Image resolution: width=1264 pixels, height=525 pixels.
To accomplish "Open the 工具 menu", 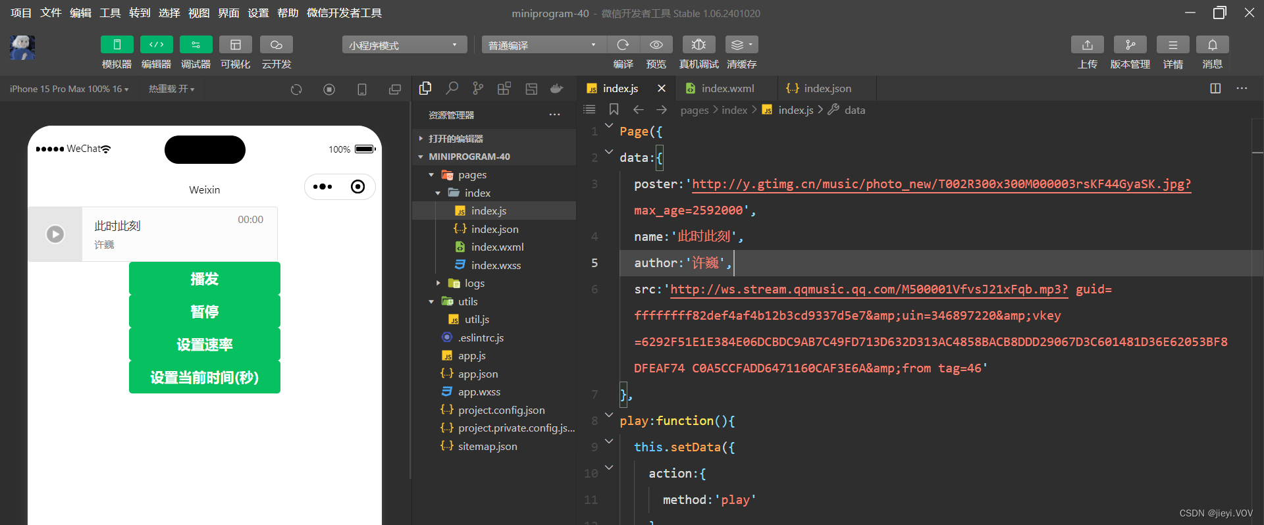I will point(110,13).
